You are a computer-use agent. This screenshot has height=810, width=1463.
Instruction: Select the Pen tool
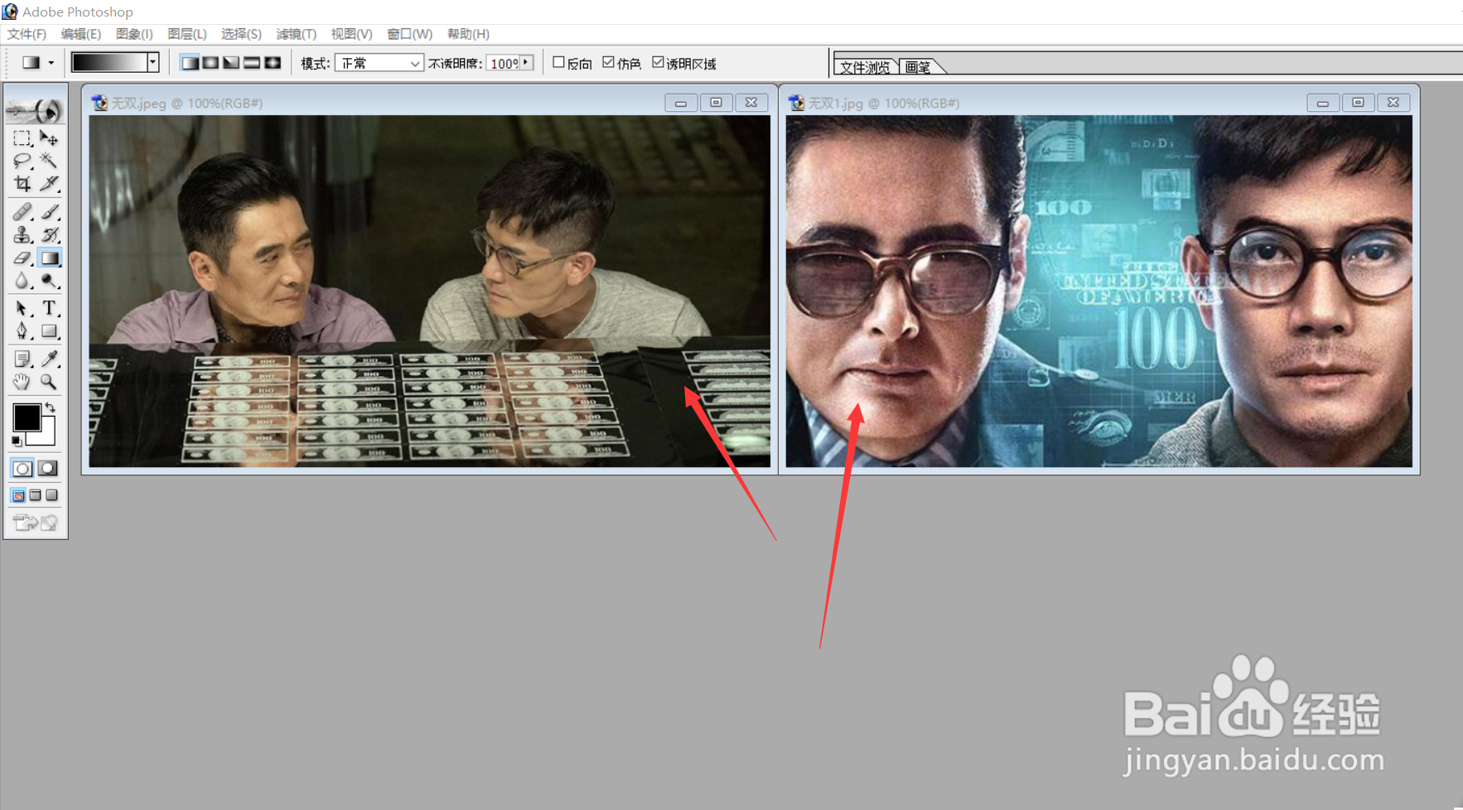tap(22, 331)
